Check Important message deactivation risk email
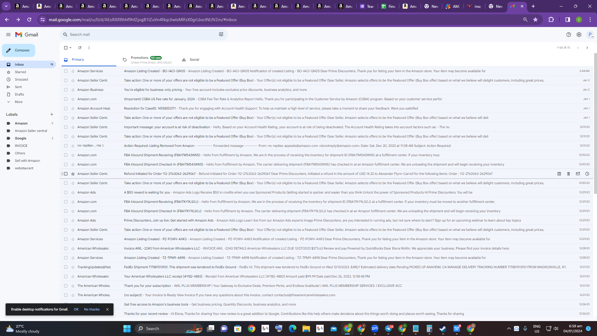The width and height of the screenshot is (597, 336). (66, 127)
